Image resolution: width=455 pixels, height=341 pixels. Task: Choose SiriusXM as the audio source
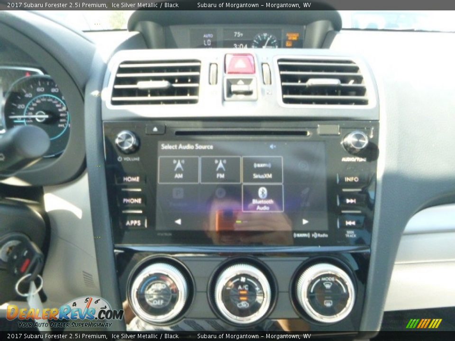(x=262, y=170)
